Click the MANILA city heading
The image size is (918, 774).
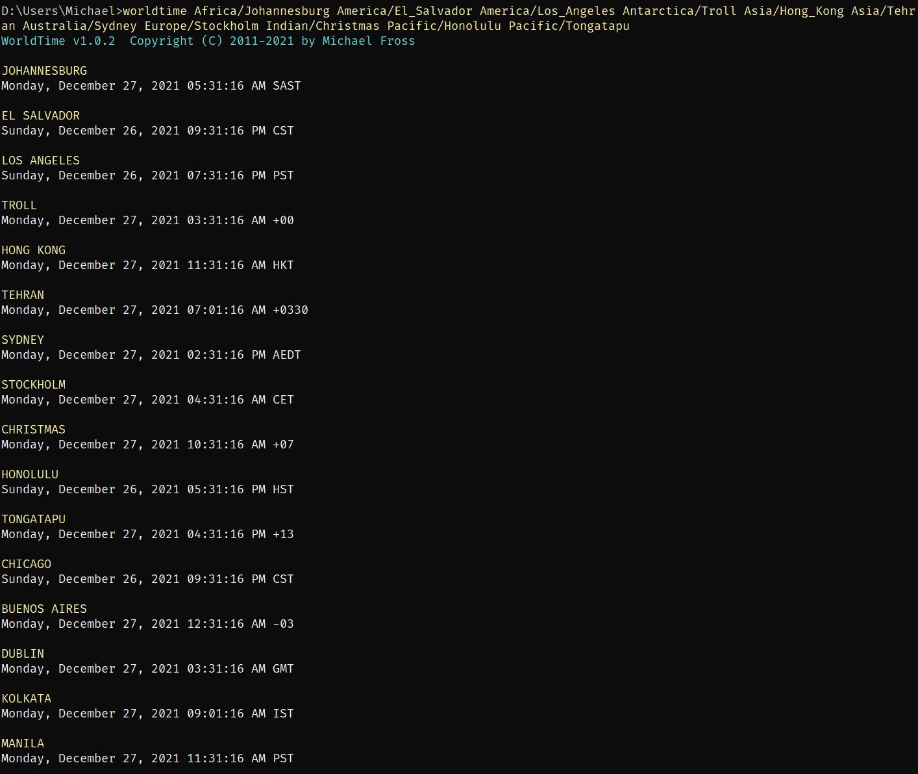23,743
